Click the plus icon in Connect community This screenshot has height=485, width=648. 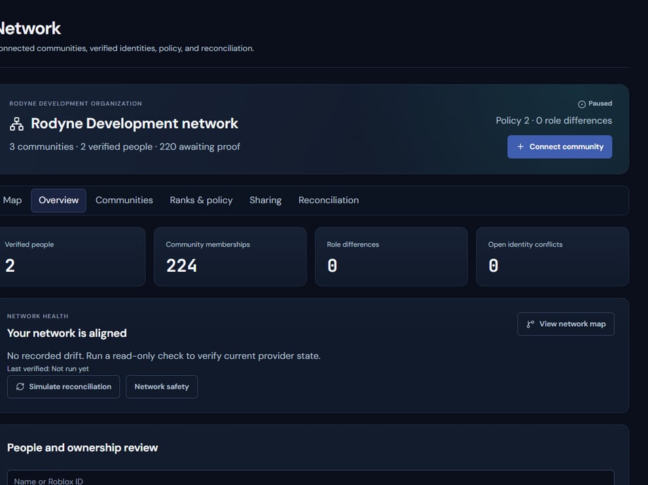pos(520,146)
